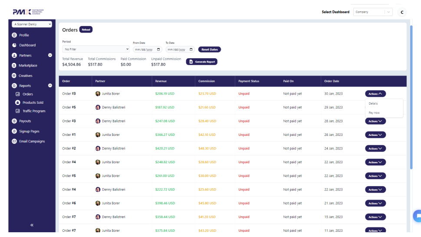Click the Marketplace icon in sidebar
The height and width of the screenshot is (237, 421).
tap(14, 66)
